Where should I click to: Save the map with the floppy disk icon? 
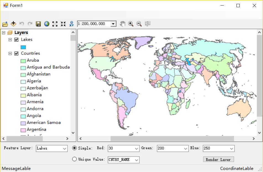click(38, 24)
